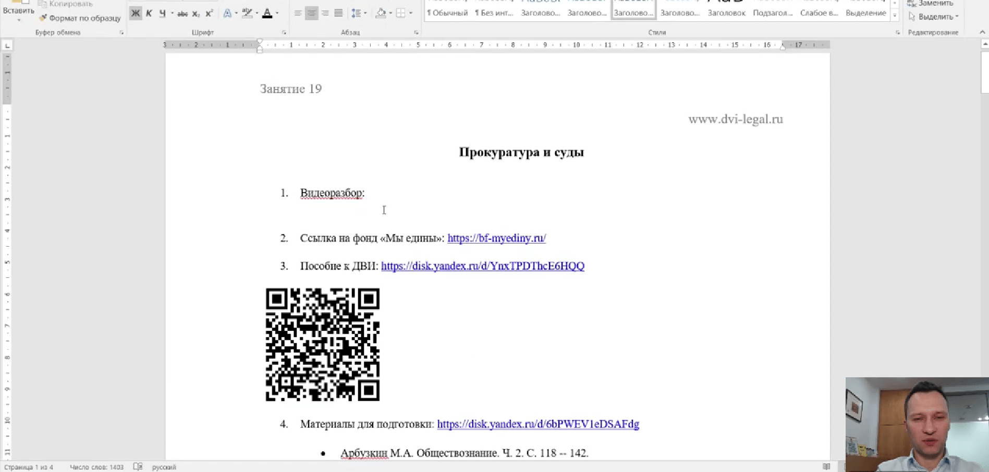
Task: Click the heading Прокуратура и суды
Action: [x=521, y=152]
